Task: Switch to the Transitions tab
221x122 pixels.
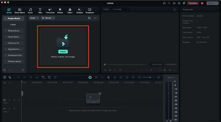Action: 50,11
